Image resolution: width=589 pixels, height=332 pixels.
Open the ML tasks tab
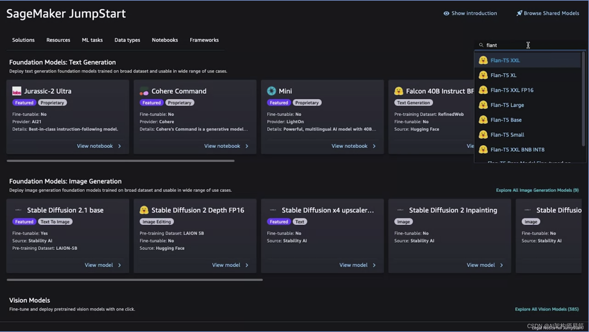pos(92,40)
